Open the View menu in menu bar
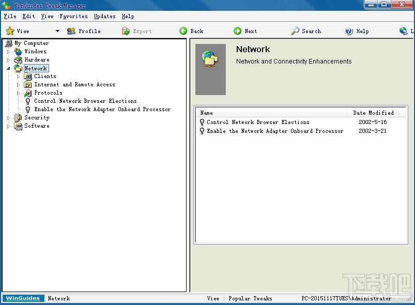 (48, 17)
